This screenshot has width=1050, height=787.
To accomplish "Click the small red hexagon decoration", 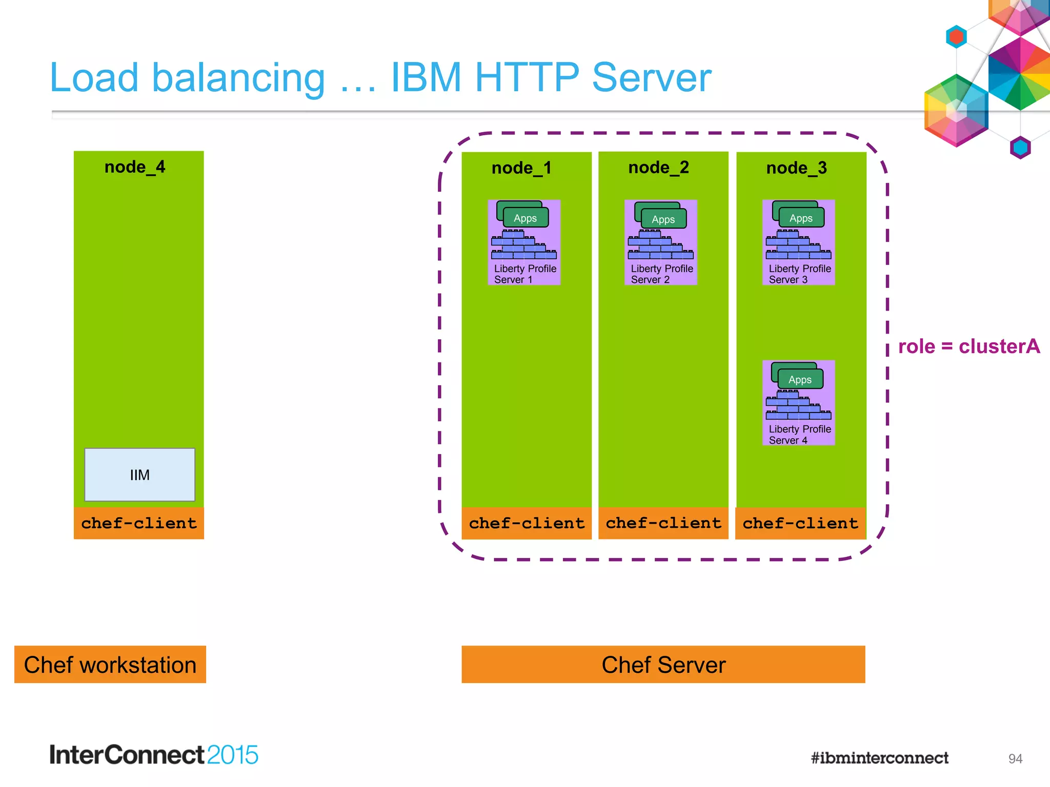I will click(956, 36).
